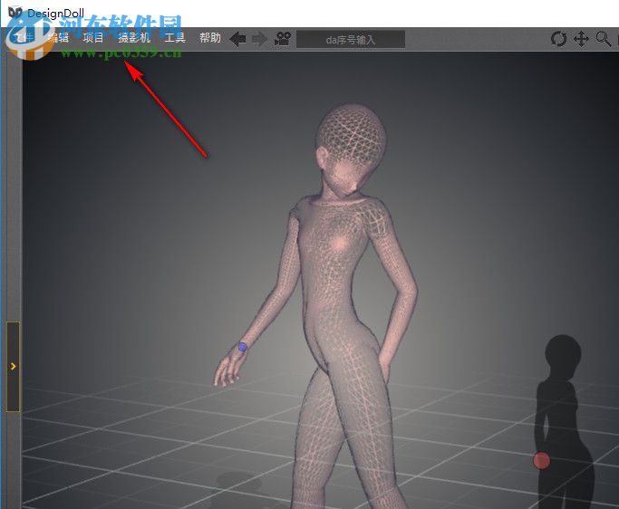Select the rotate view tool icon

click(x=558, y=39)
